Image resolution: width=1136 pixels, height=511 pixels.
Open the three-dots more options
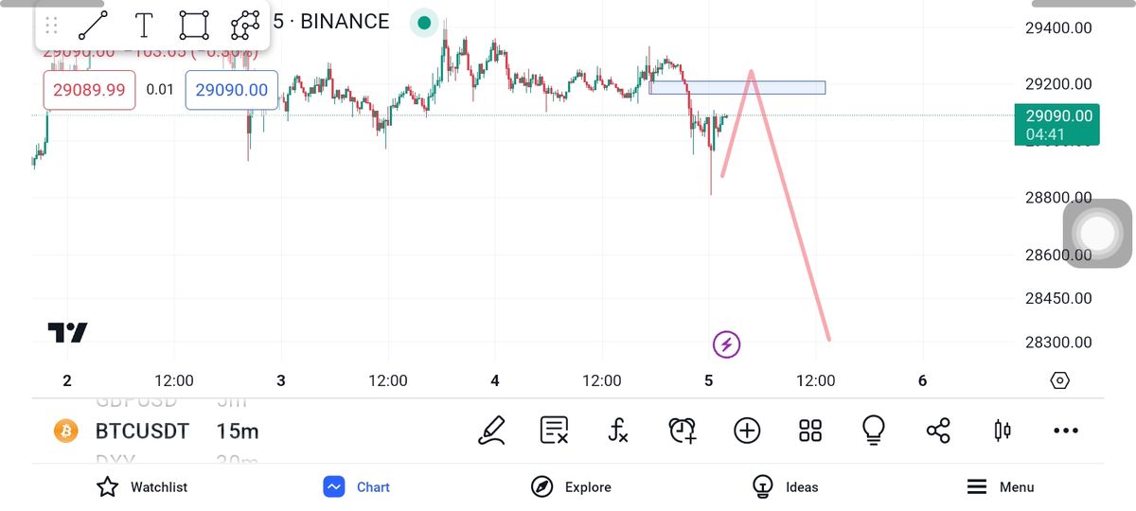click(x=1065, y=431)
